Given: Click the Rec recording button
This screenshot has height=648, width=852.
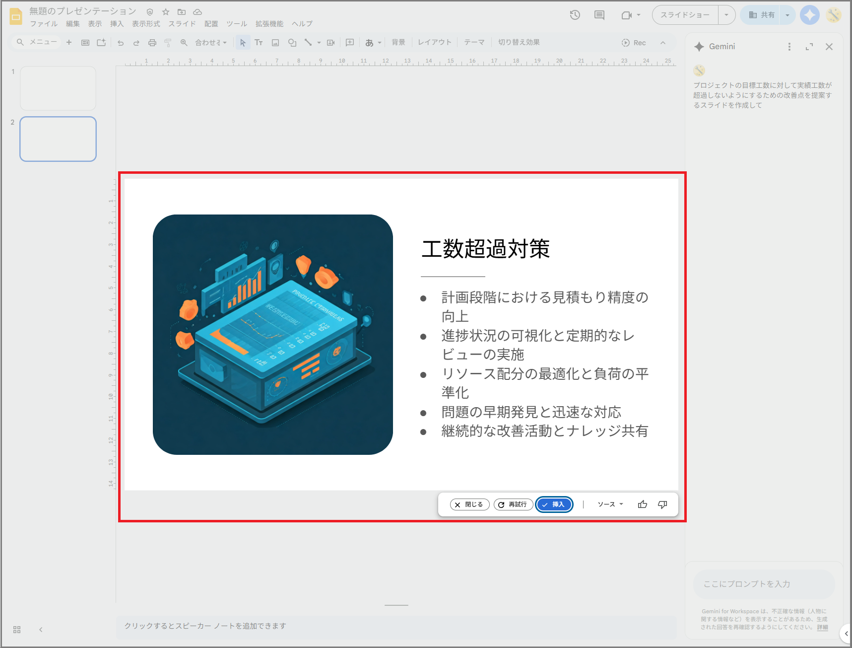Looking at the screenshot, I should point(634,43).
